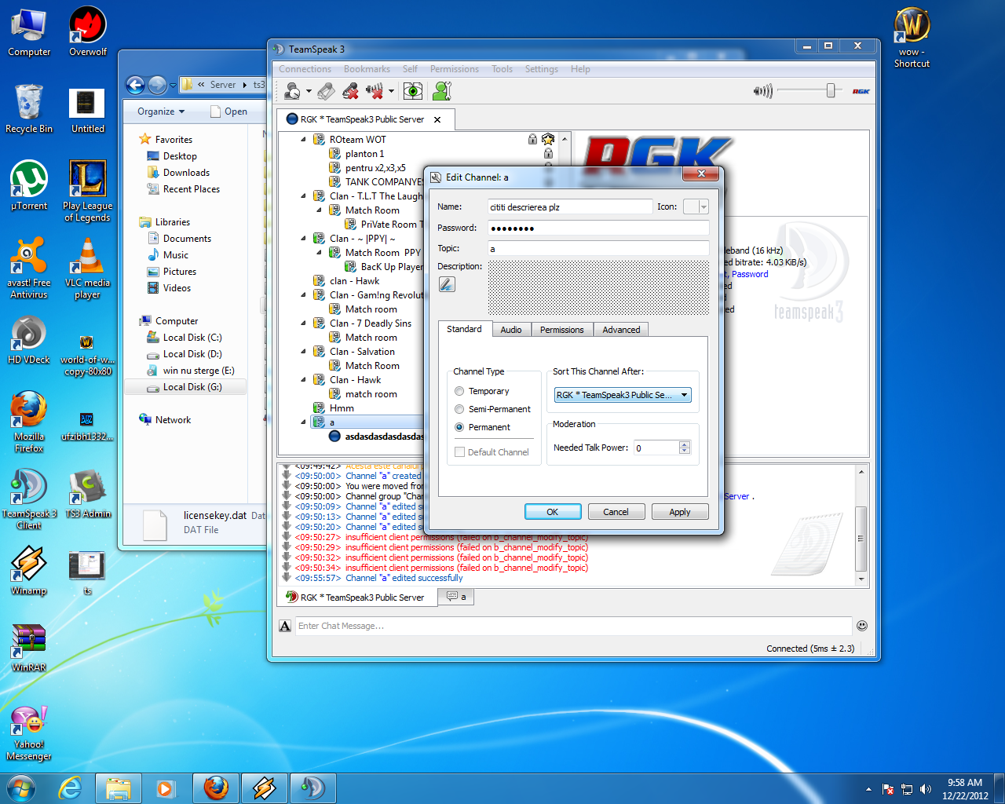Choose the Permanent channel type option
Image resolution: width=1005 pixels, height=804 pixels.
pos(459,427)
